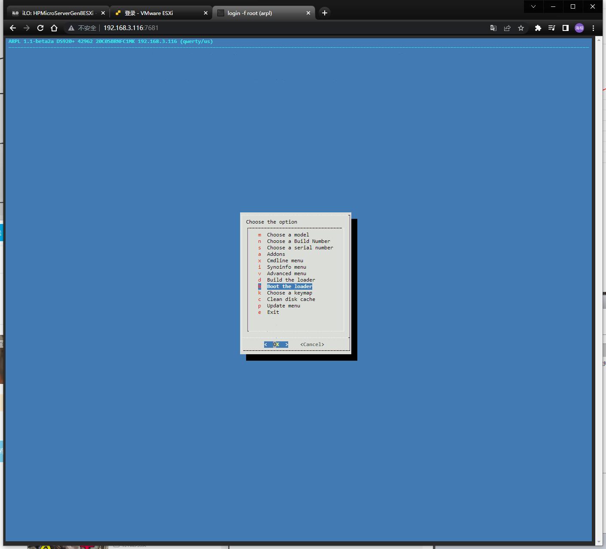Screen dimensions: 606x549
Task: Open the tab search dropdown chevron
Action: [533, 6]
